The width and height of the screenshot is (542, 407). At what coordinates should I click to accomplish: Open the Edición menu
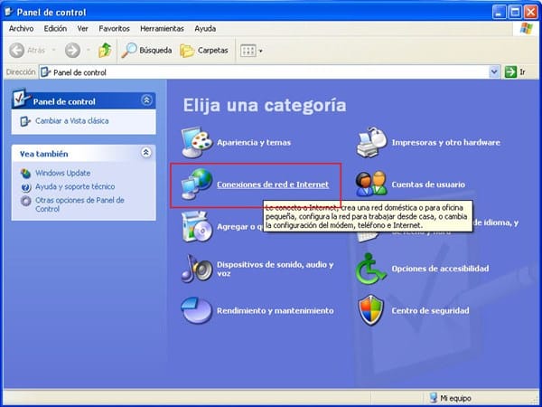[x=55, y=28]
